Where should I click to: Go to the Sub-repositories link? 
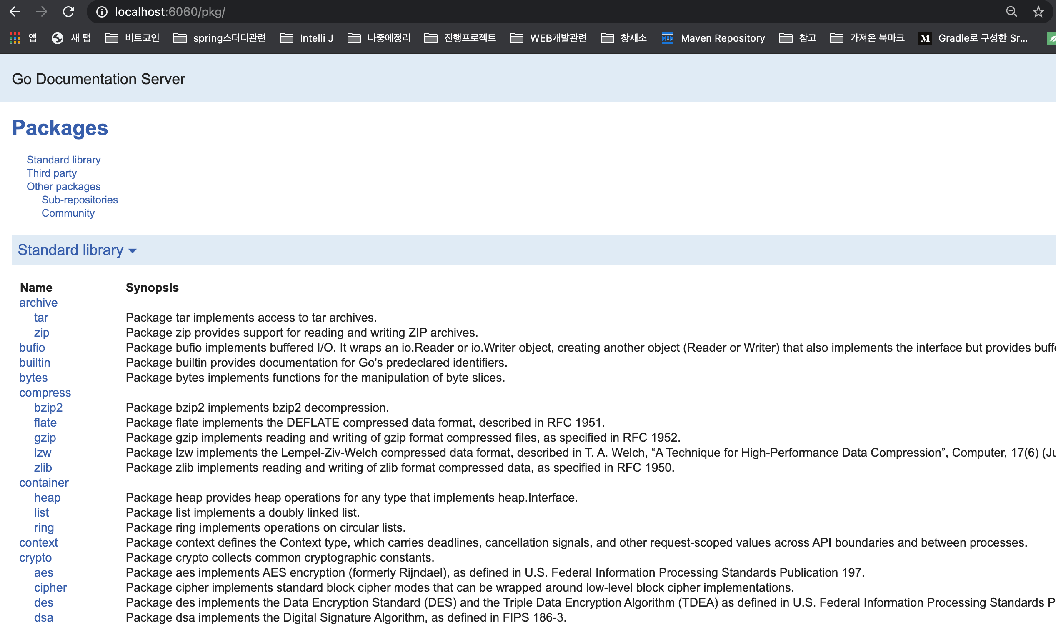click(x=80, y=200)
